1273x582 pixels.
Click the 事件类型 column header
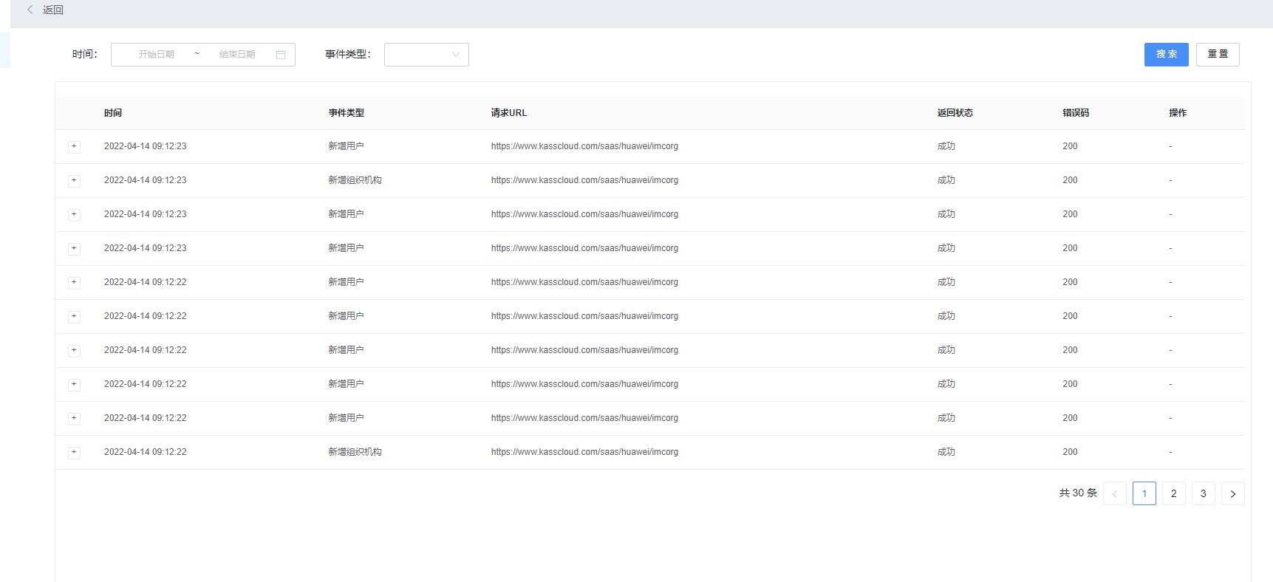click(x=347, y=113)
